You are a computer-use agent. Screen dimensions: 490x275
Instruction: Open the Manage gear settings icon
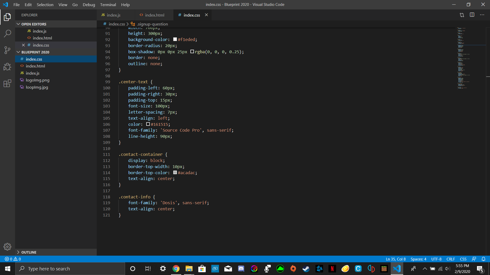pyautogui.click(x=7, y=246)
